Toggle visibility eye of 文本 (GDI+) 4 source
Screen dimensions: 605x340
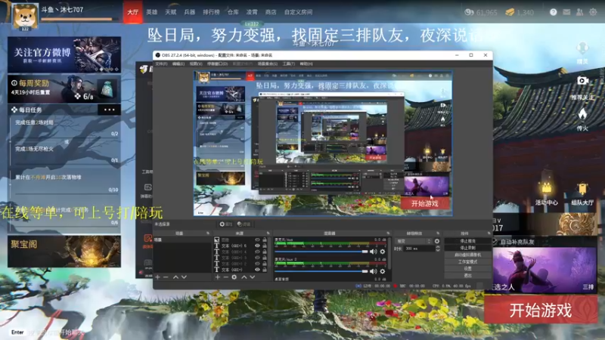click(257, 252)
